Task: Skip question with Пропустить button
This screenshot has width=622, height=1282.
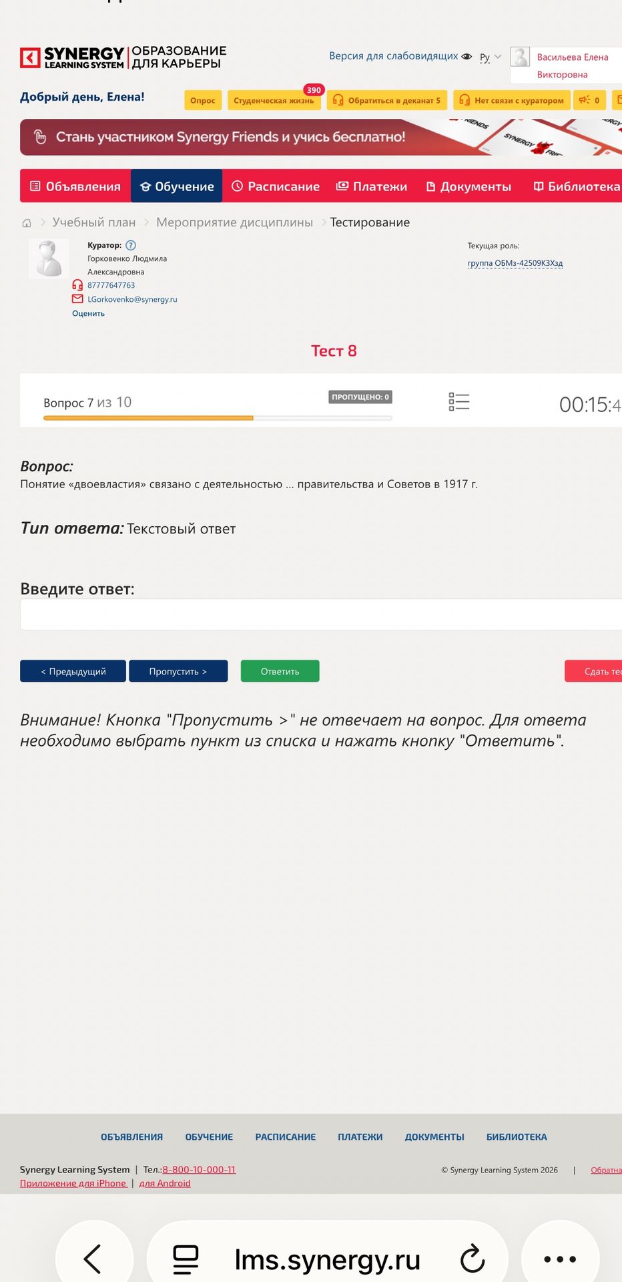Action: point(178,671)
